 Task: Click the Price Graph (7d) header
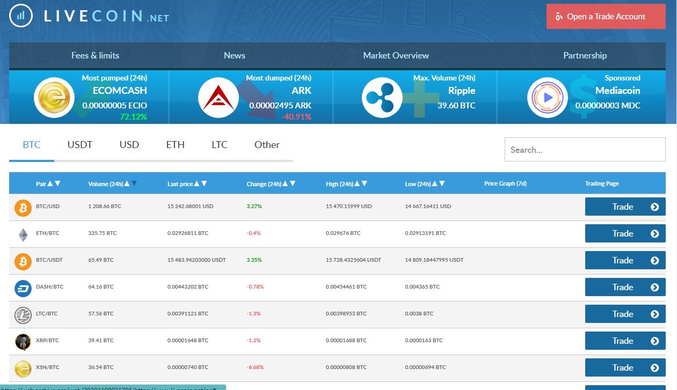pyautogui.click(x=505, y=183)
